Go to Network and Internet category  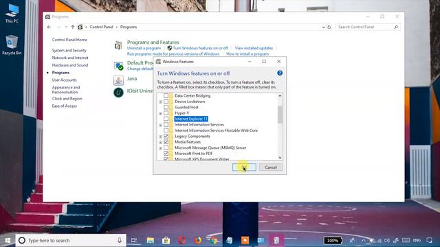click(x=70, y=58)
